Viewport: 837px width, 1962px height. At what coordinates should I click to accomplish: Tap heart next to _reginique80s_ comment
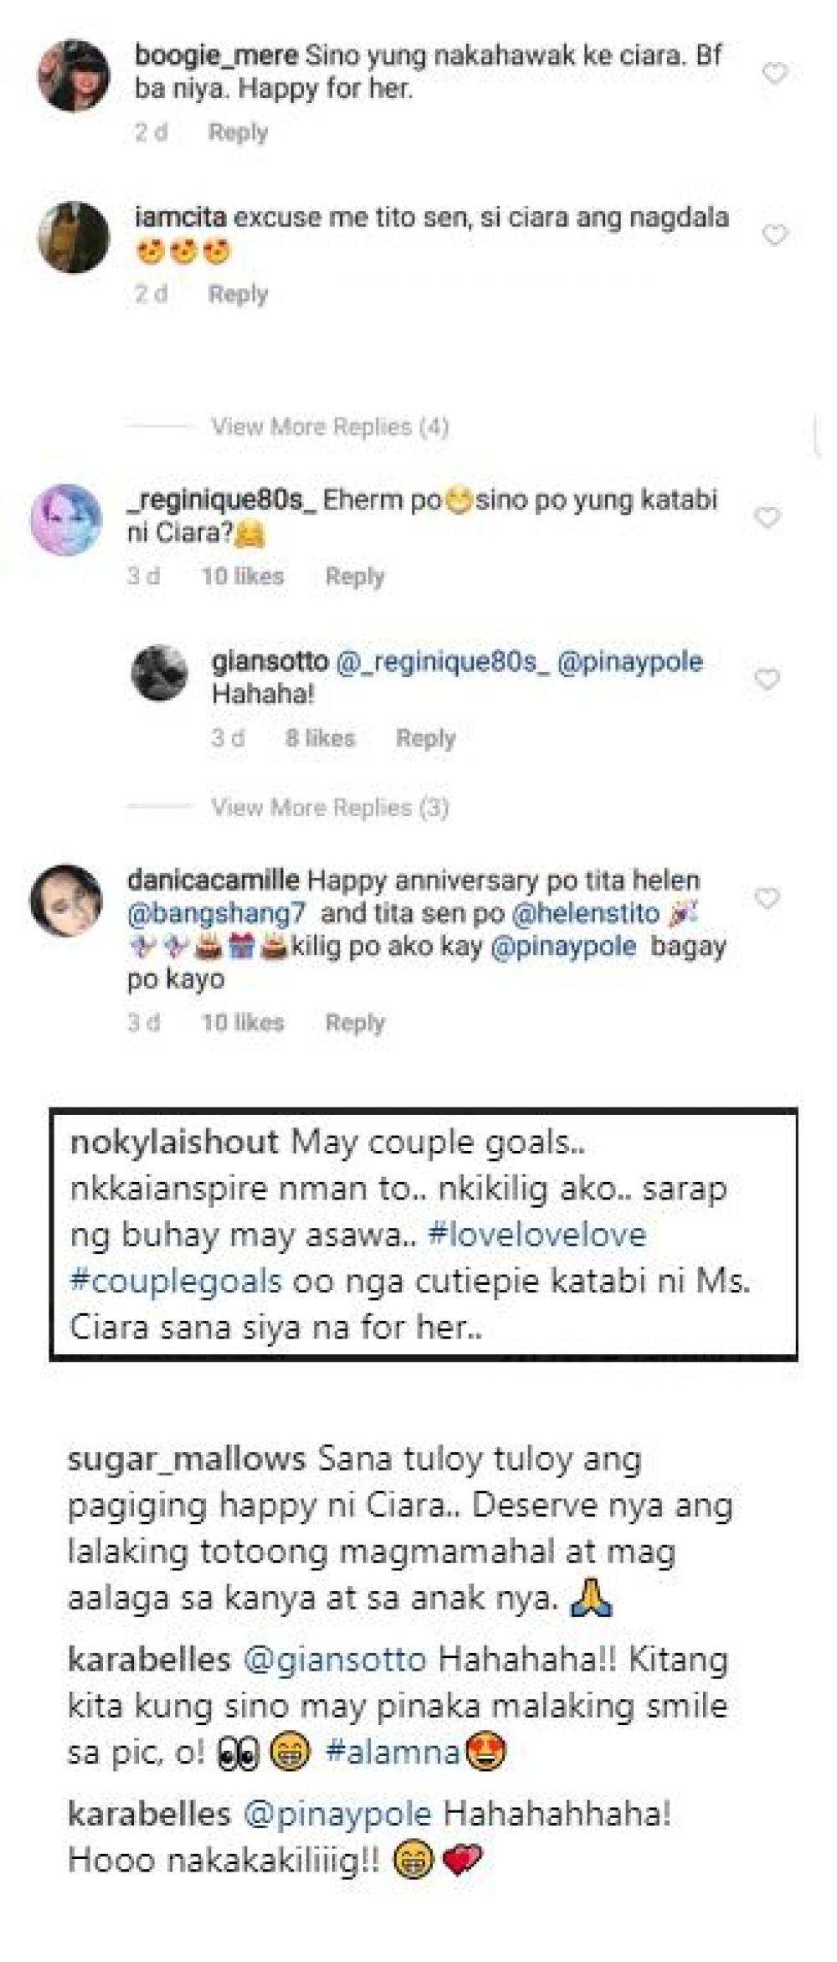[x=768, y=517]
